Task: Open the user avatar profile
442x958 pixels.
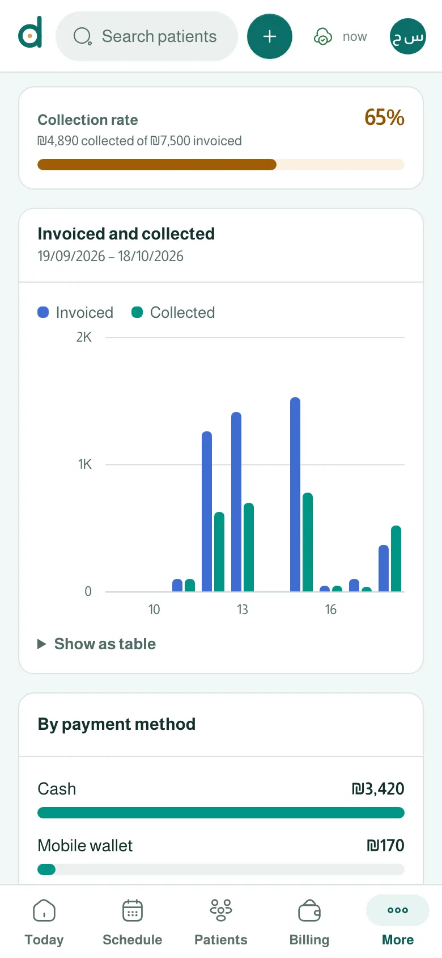Action: [x=408, y=36]
